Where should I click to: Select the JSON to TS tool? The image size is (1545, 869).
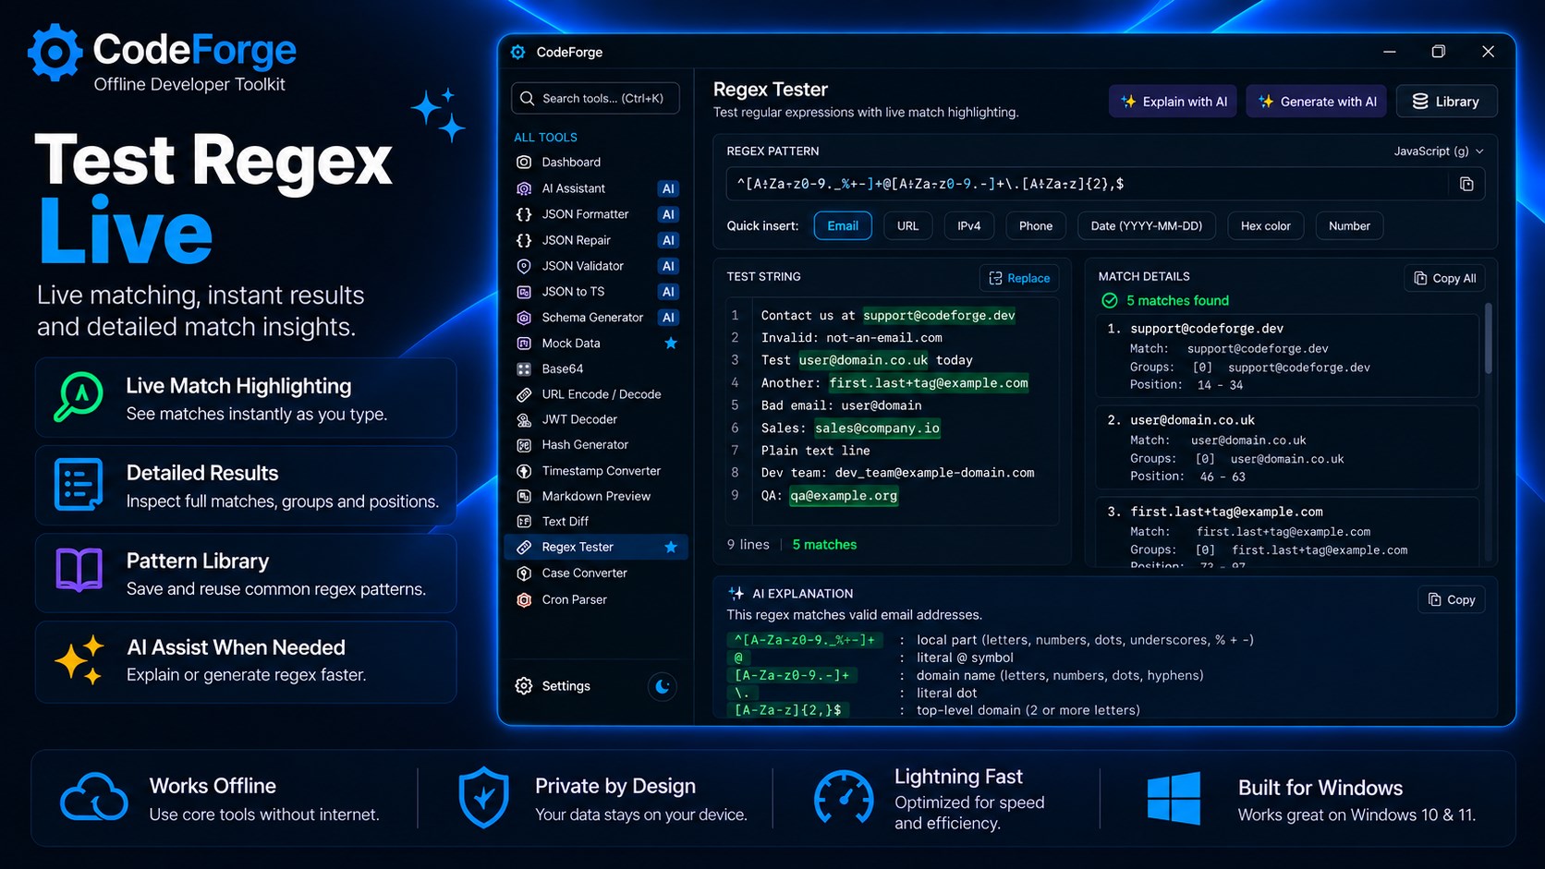click(596, 292)
